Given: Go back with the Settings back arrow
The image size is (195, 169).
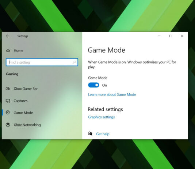Looking at the screenshot, I should (x=8, y=36).
